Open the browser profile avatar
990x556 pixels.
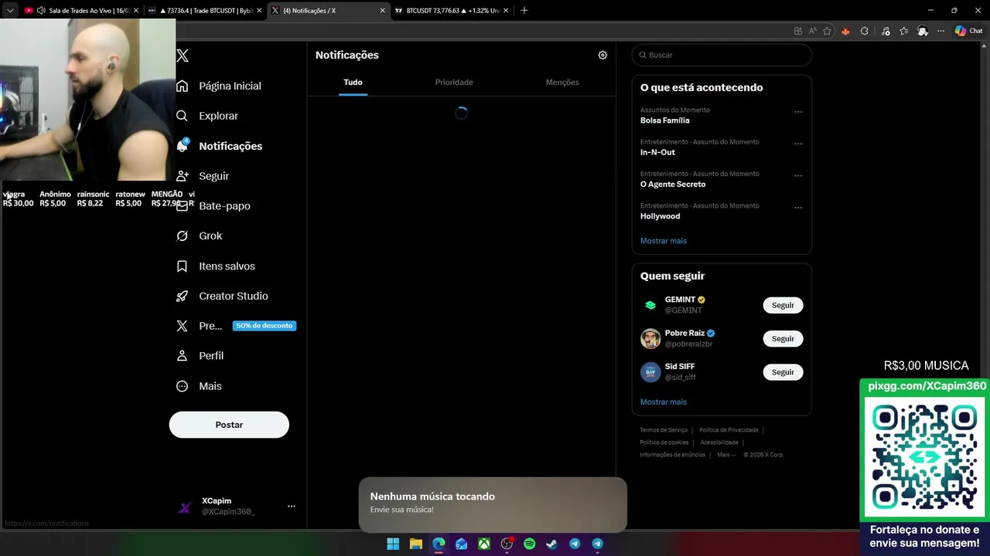922,31
